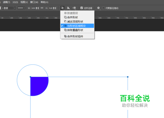The width and height of the screenshot is (164, 118).
Task: Open the 视图(V) menu
Action: (24, 2)
